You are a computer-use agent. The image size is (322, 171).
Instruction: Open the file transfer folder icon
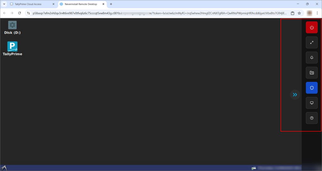click(312, 73)
